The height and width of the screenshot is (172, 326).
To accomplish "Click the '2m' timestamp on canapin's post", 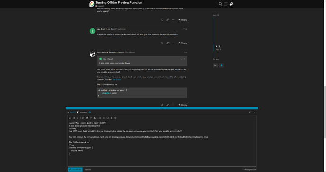I will tap(186, 52).
